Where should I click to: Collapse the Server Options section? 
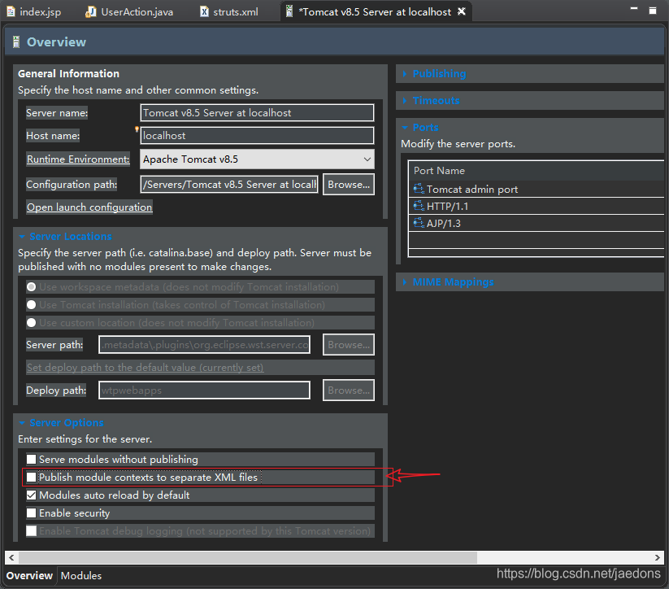click(22, 422)
